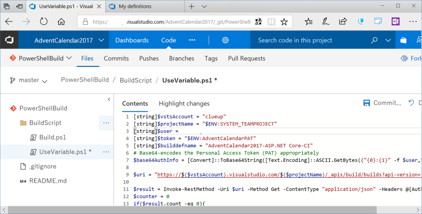
Task: Click the translate icon in the address bar
Action: 258,22
